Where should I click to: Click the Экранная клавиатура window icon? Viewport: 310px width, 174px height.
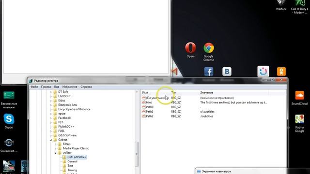pyautogui.click(x=199, y=172)
